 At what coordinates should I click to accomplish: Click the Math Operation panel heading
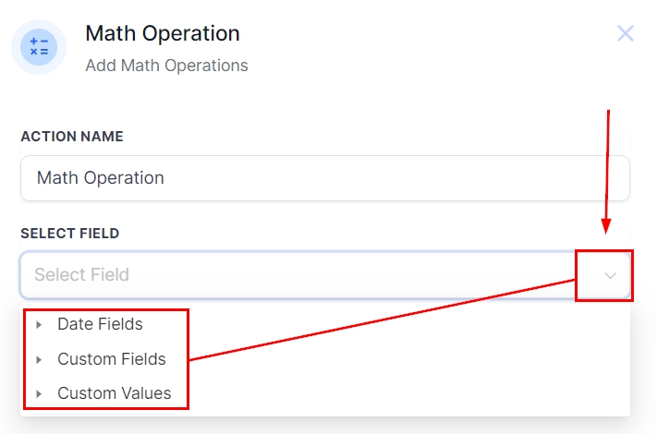point(163,34)
